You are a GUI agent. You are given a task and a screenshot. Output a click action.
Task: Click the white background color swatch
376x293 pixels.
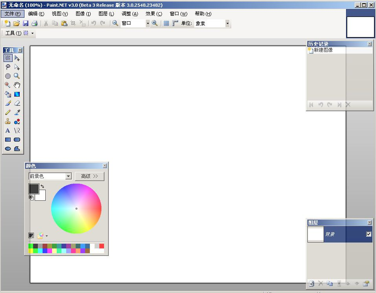click(42, 196)
